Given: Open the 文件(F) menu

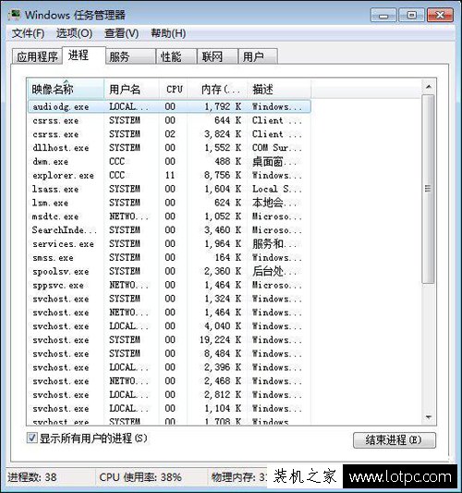Looking at the screenshot, I should (28, 33).
